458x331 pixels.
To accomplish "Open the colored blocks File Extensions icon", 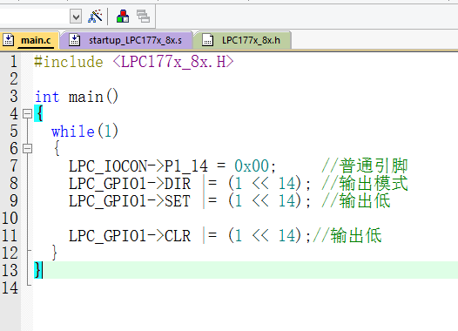I will pyautogui.click(x=123, y=16).
